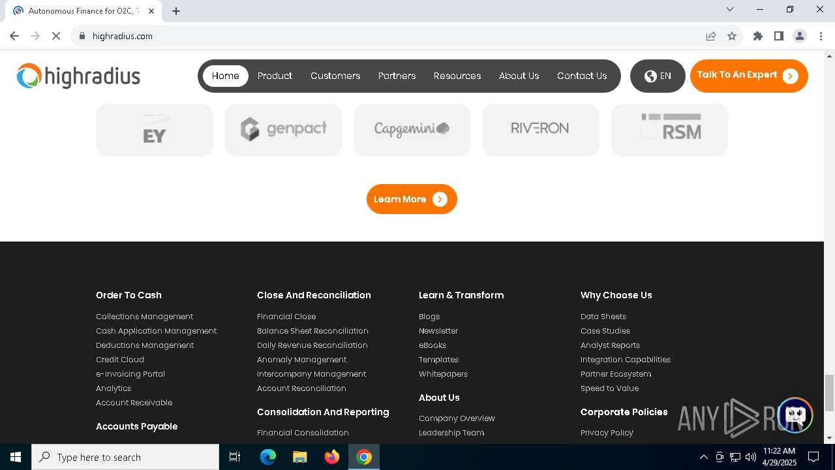Select the EY partner card
This screenshot has height=470, width=835.
(155, 130)
